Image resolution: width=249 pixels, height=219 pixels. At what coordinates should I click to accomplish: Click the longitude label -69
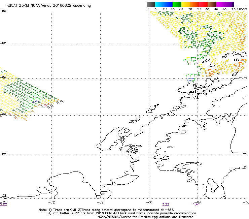(100, 202)
